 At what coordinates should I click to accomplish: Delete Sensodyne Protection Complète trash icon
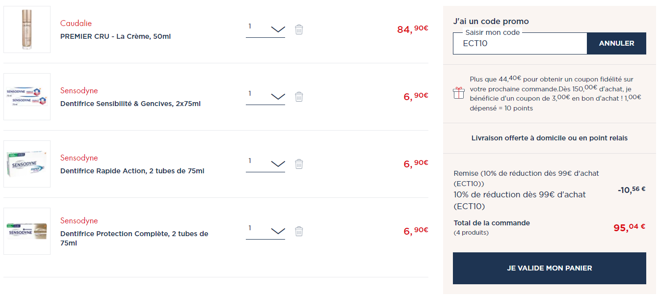tap(299, 231)
